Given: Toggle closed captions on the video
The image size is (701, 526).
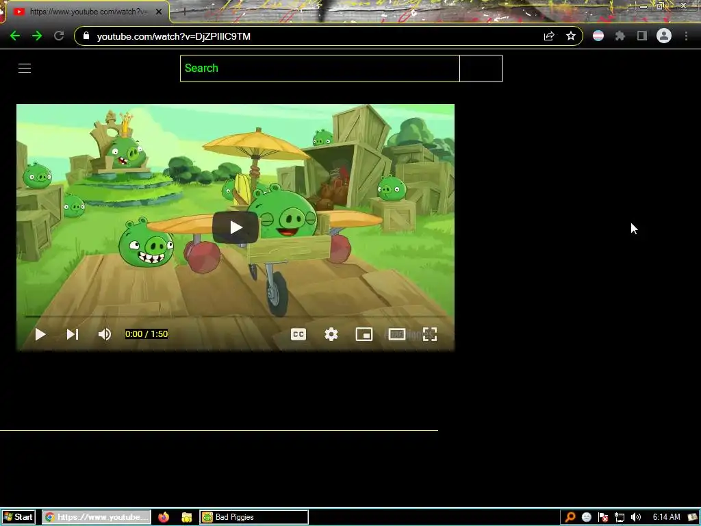Looking at the screenshot, I should (298, 334).
